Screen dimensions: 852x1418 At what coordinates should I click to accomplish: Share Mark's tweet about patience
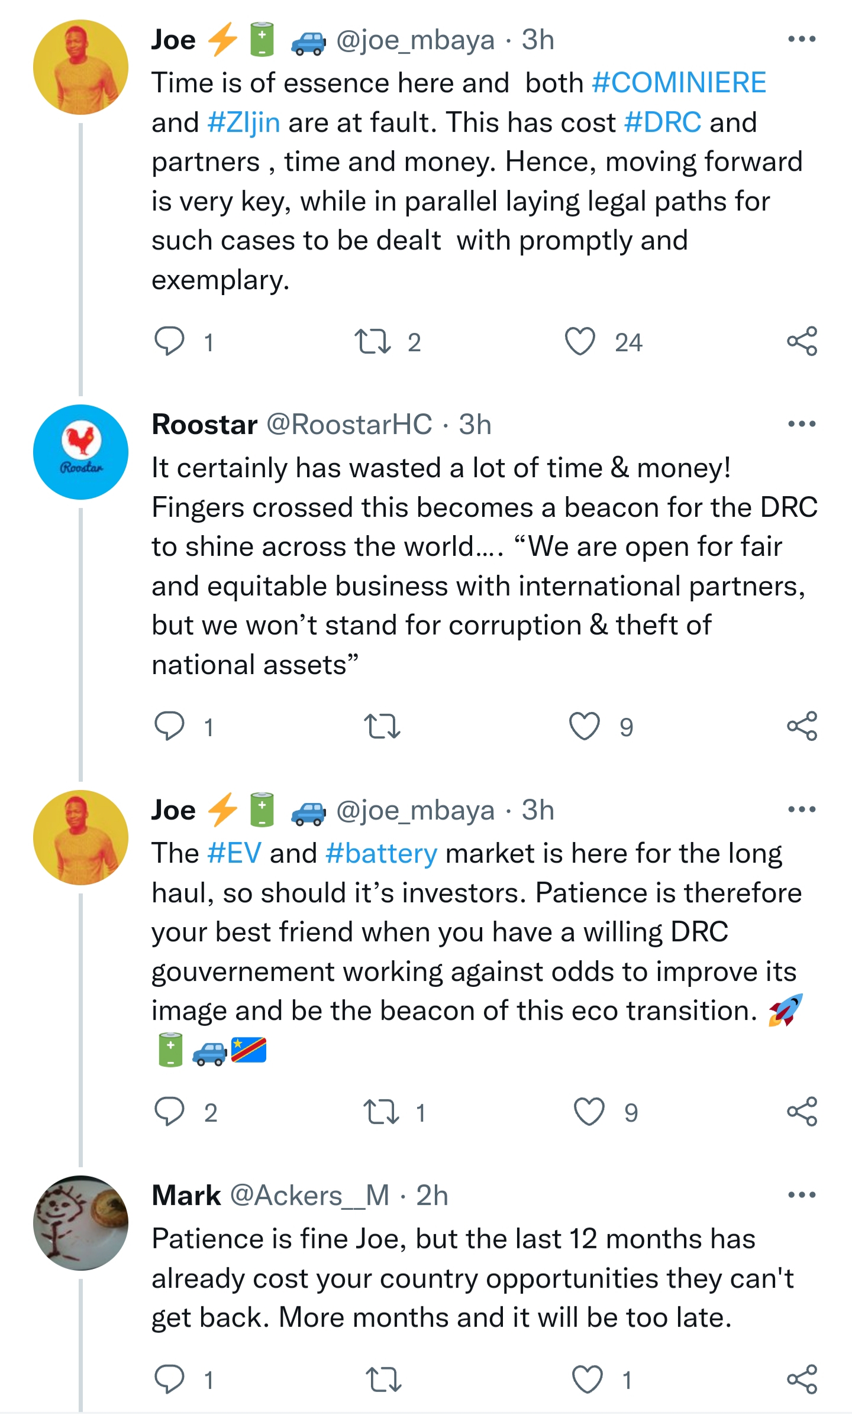[802, 1379]
